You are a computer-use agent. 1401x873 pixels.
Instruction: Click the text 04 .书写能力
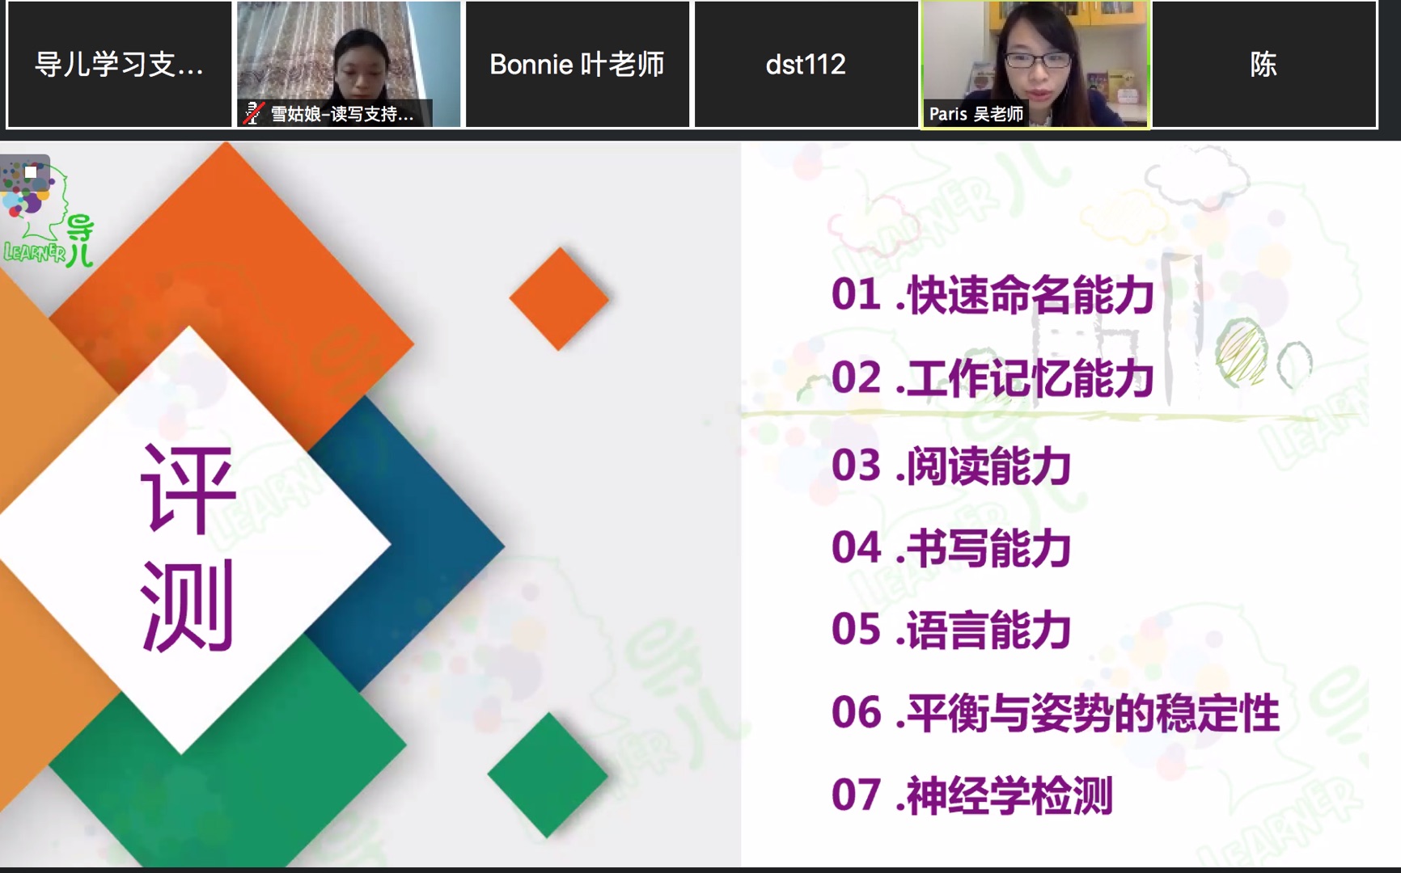[x=951, y=548]
